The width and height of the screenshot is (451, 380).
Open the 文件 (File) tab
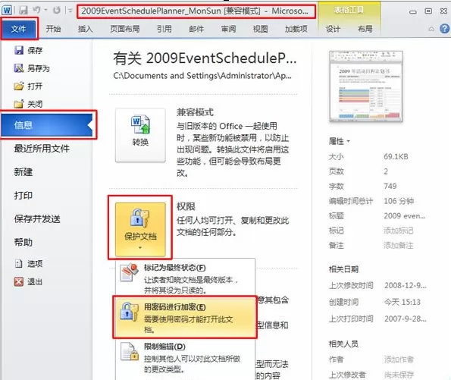coord(19,29)
